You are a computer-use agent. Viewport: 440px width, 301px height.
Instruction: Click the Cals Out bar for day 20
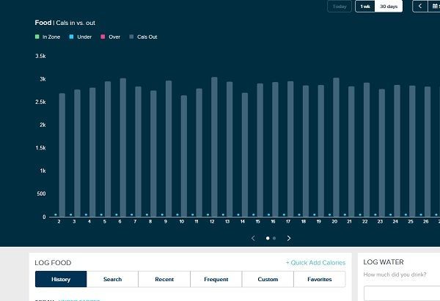[x=336, y=147]
